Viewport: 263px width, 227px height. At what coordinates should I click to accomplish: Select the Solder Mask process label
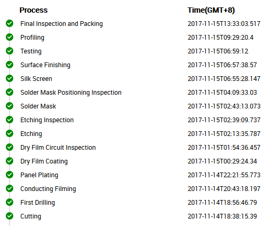[38, 106]
